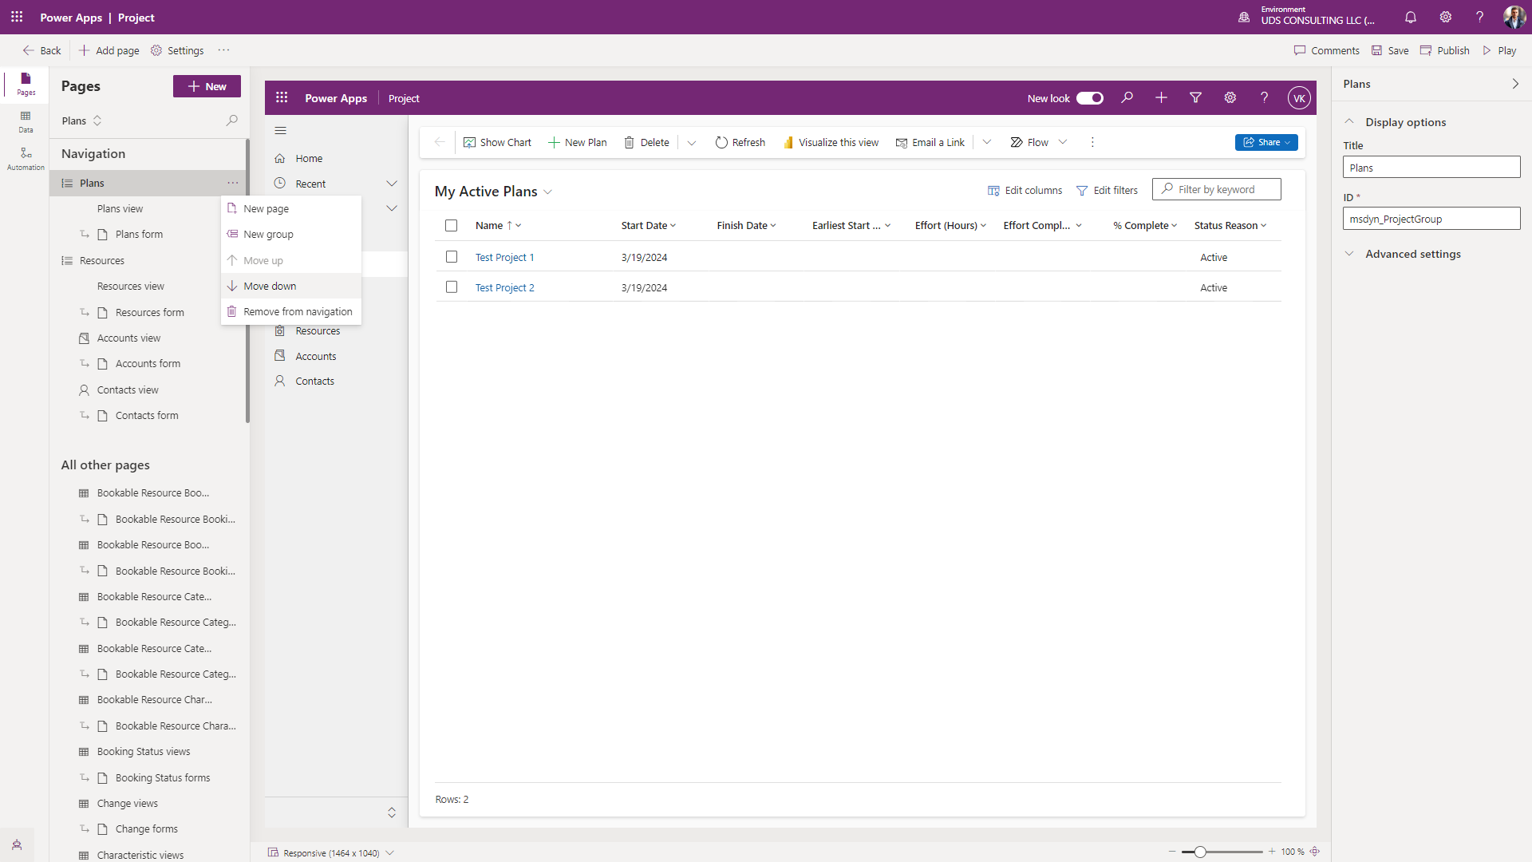Screen dimensions: 1532x862
Task: Click Save in the top bar
Action: click(1390, 50)
